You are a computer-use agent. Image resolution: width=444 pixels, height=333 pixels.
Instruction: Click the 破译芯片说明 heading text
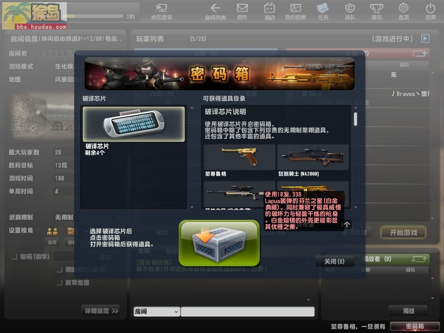(225, 112)
